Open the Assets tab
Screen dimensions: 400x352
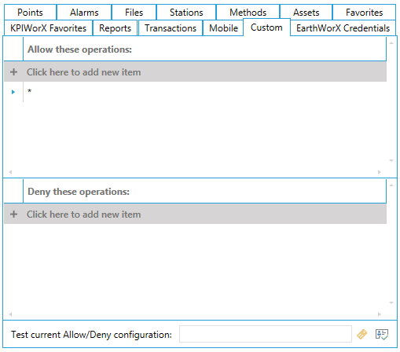pos(306,13)
